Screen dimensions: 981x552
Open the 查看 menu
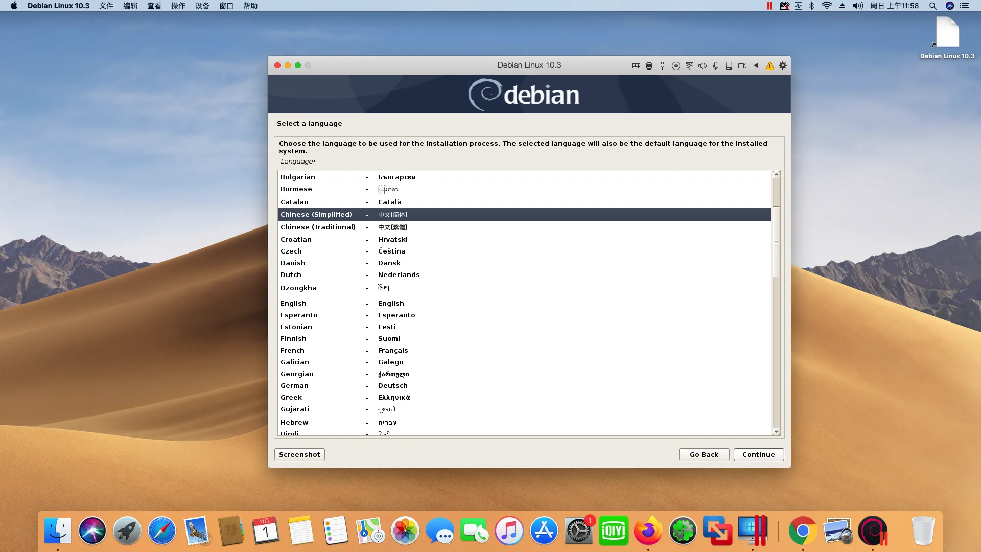154,6
